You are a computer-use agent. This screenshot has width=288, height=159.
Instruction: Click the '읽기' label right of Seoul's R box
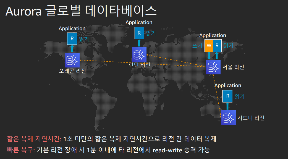(228, 45)
